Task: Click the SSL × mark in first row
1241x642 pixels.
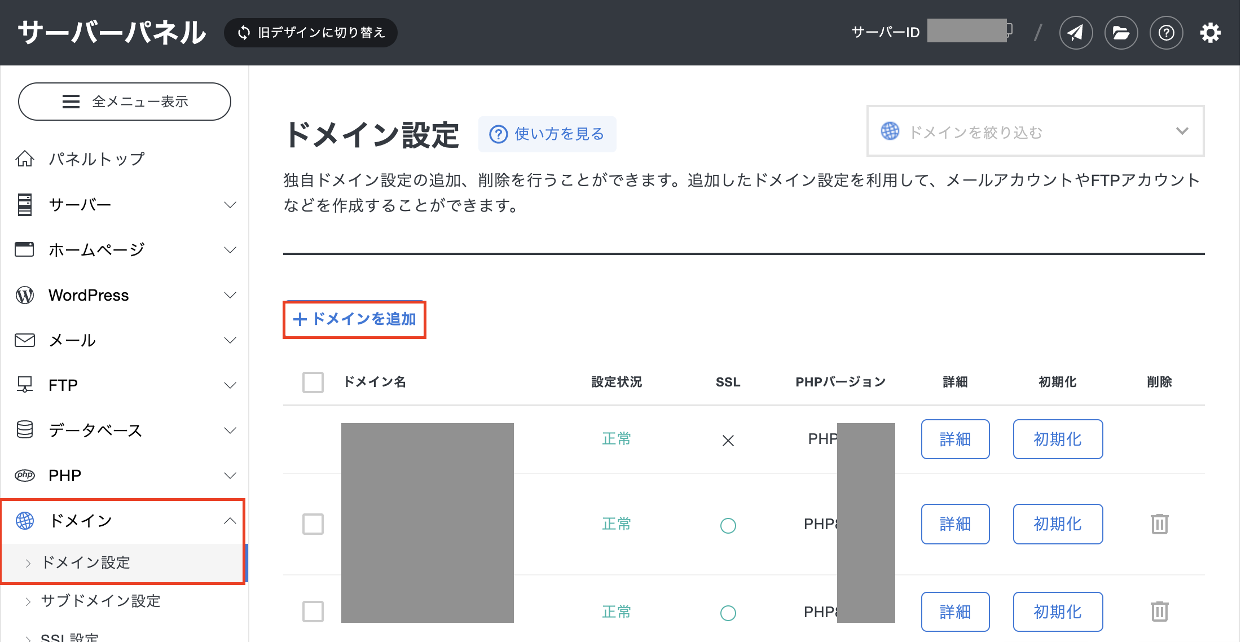Action: pyautogui.click(x=728, y=441)
